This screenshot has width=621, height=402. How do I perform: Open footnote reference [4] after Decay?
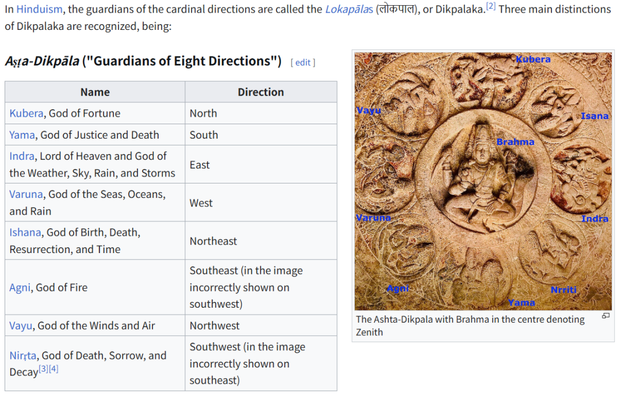point(53,369)
